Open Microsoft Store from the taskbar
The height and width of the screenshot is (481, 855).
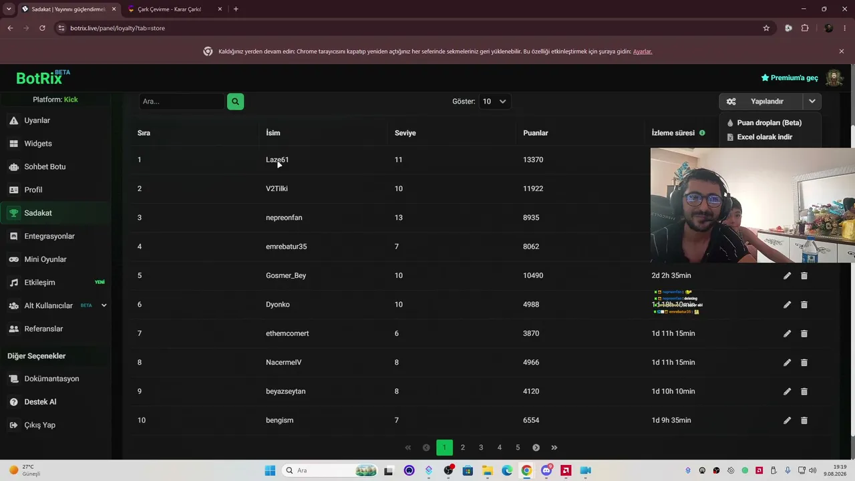pyautogui.click(x=468, y=470)
